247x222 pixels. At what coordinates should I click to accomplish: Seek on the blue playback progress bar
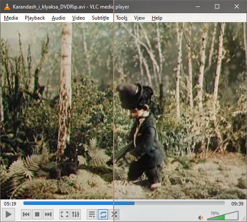pos(124,203)
